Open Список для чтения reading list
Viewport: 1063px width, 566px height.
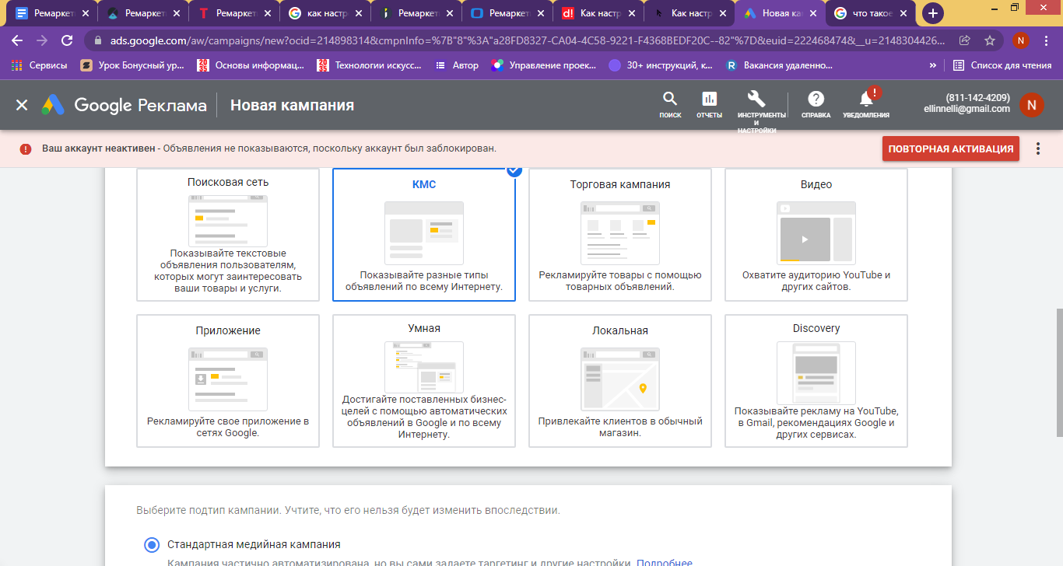(x=1002, y=65)
